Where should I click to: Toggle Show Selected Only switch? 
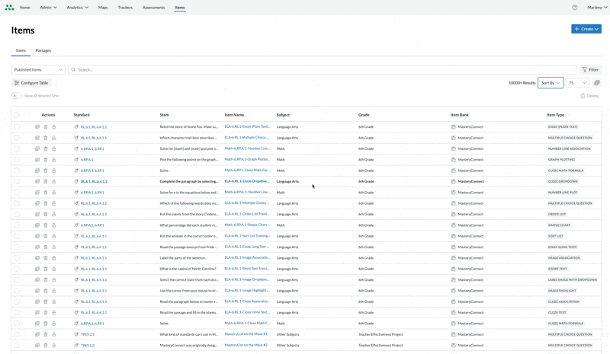[16, 96]
